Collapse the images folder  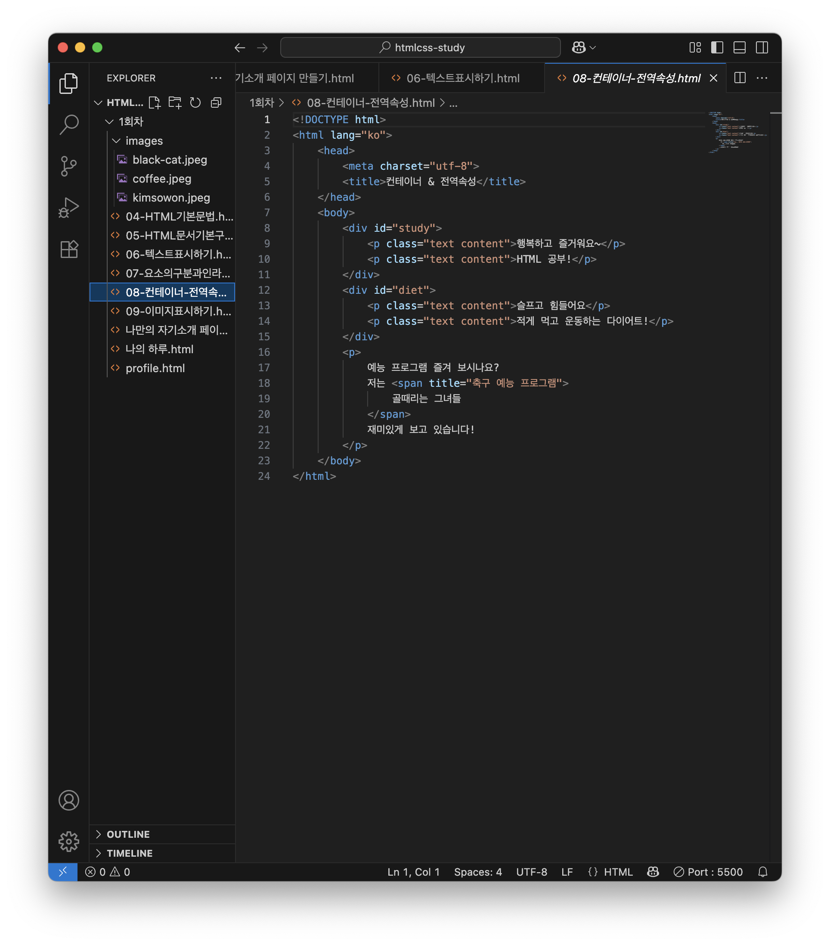pos(144,140)
